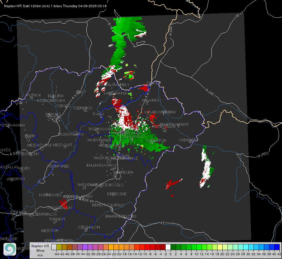This screenshot has width=282, height=259.
Task: Click the KAZINCBARCIKA label
Action: [51, 100]
